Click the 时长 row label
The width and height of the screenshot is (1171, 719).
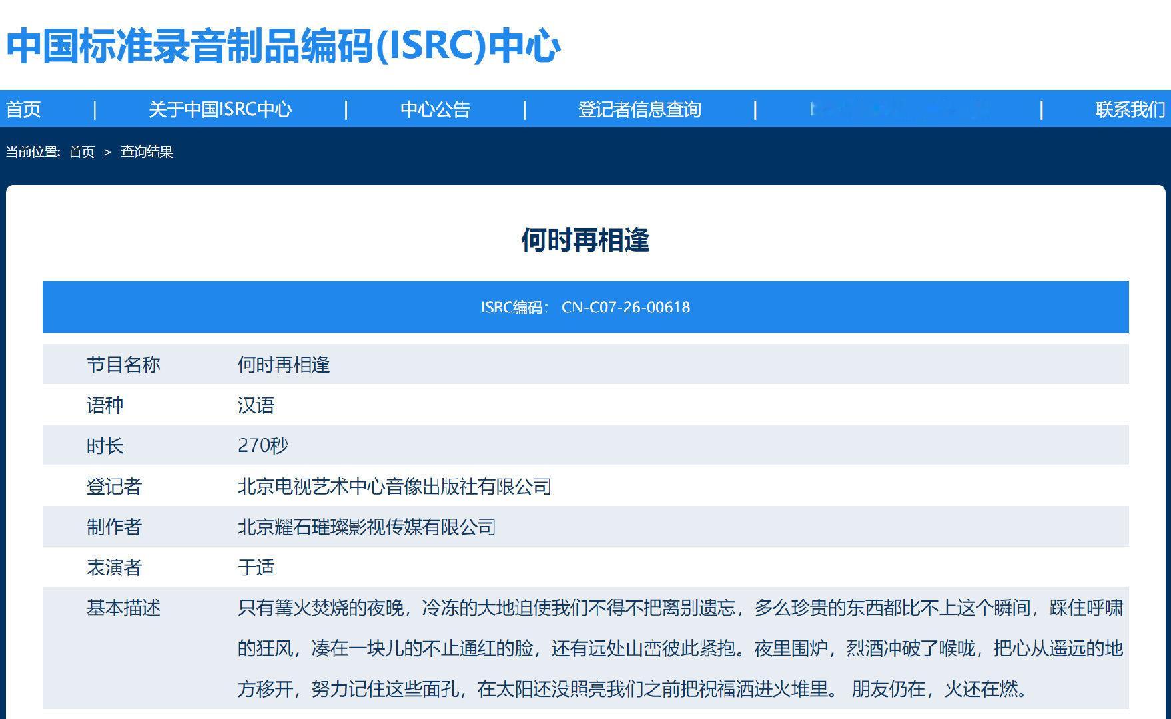[105, 445]
